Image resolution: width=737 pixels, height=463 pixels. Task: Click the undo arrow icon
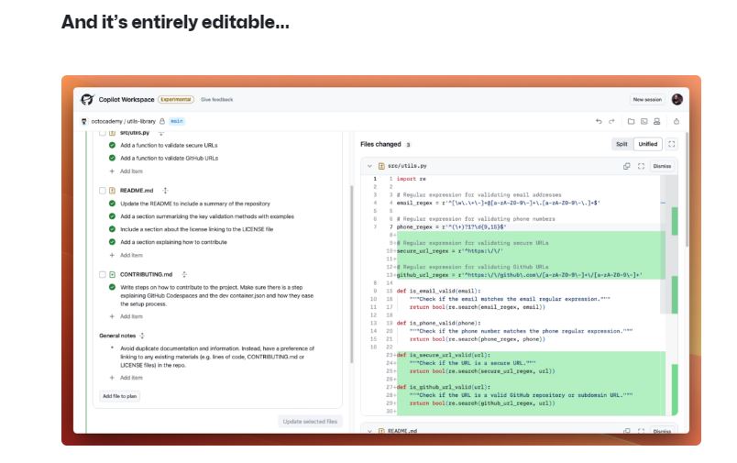599,121
